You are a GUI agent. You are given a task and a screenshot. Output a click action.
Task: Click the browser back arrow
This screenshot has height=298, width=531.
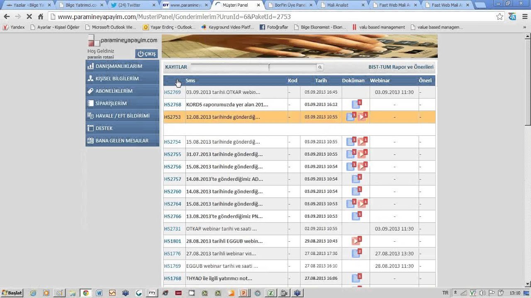pos(7,17)
